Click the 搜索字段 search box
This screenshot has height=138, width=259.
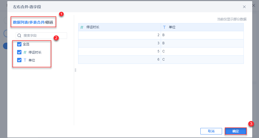(42, 36)
